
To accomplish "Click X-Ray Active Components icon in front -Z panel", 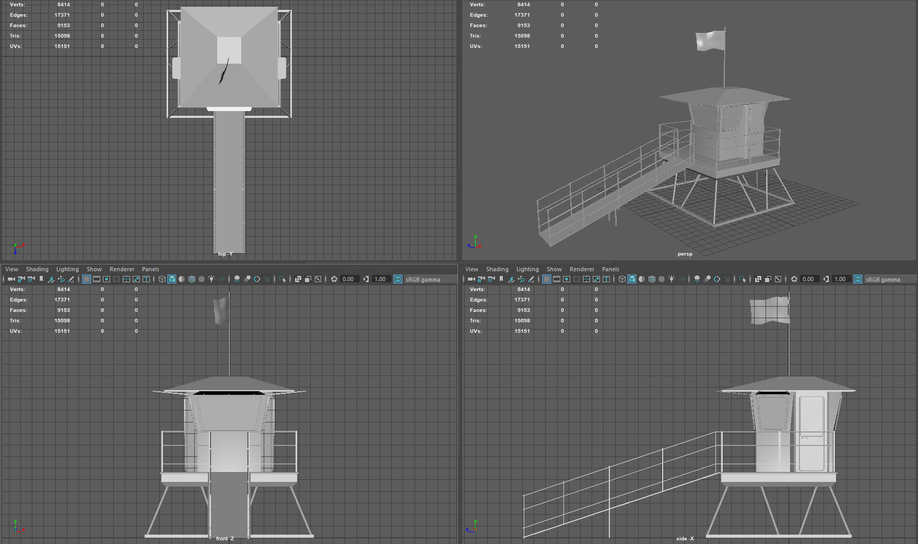I will (308, 279).
